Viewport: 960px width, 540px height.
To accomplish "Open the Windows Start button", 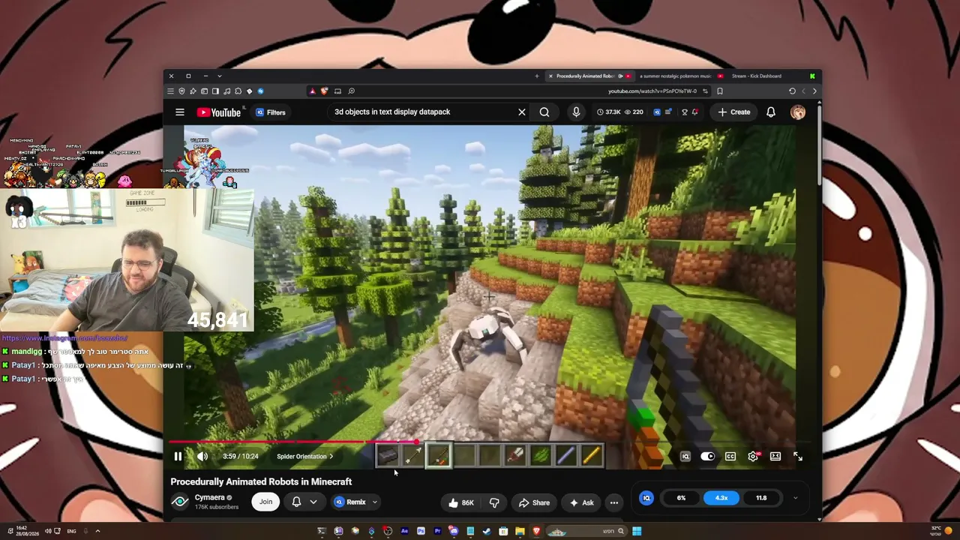I will pyautogui.click(x=637, y=531).
